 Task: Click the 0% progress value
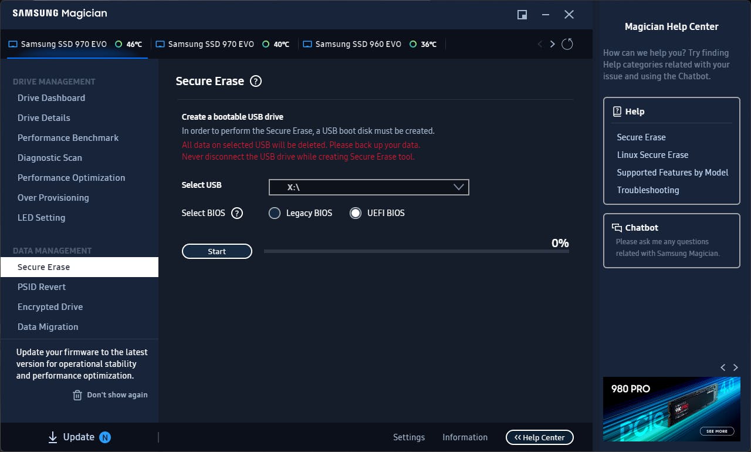point(560,243)
